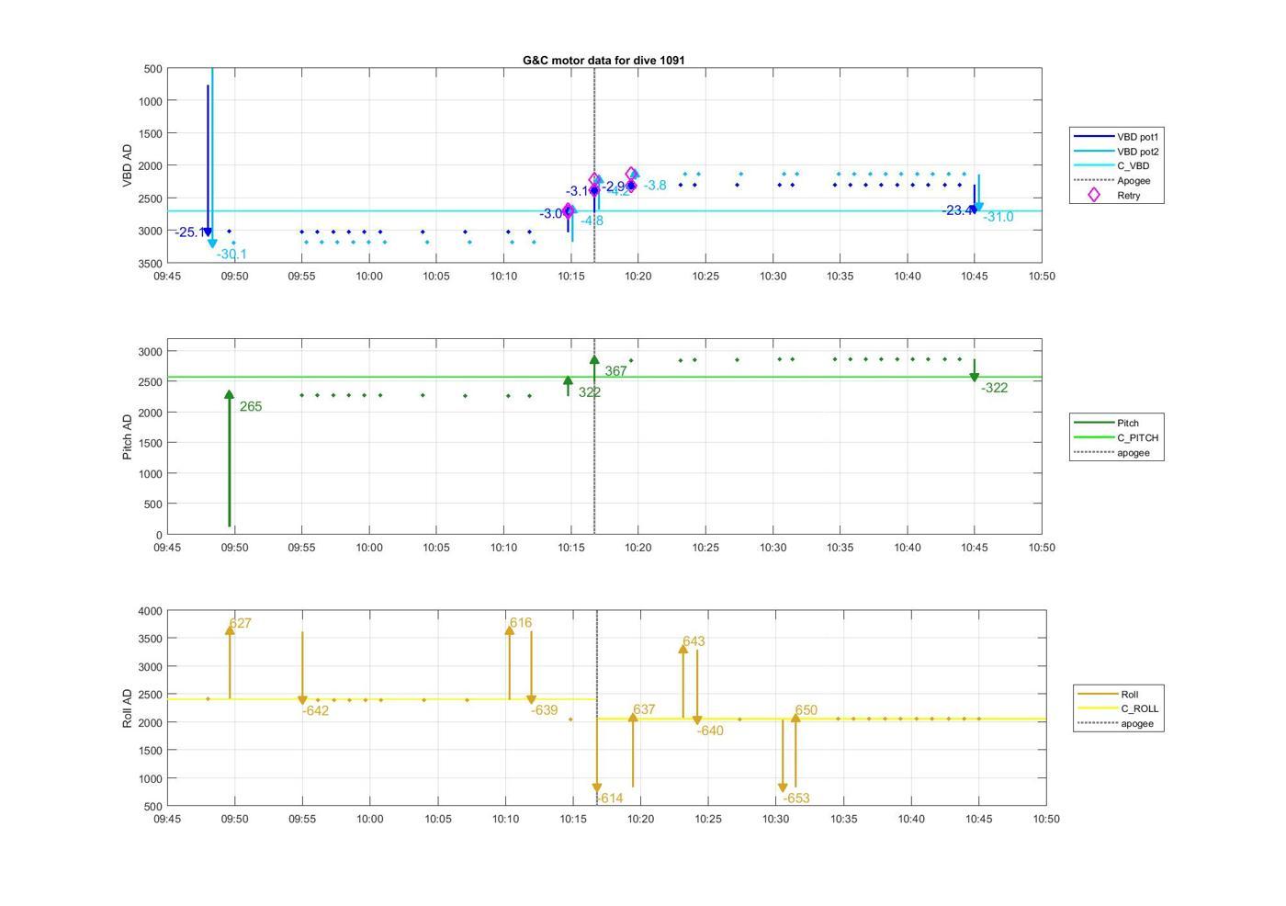Click the '-640' roll move label
Screen dimensions: 1286x906
pyautogui.click(x=710, y=731)
